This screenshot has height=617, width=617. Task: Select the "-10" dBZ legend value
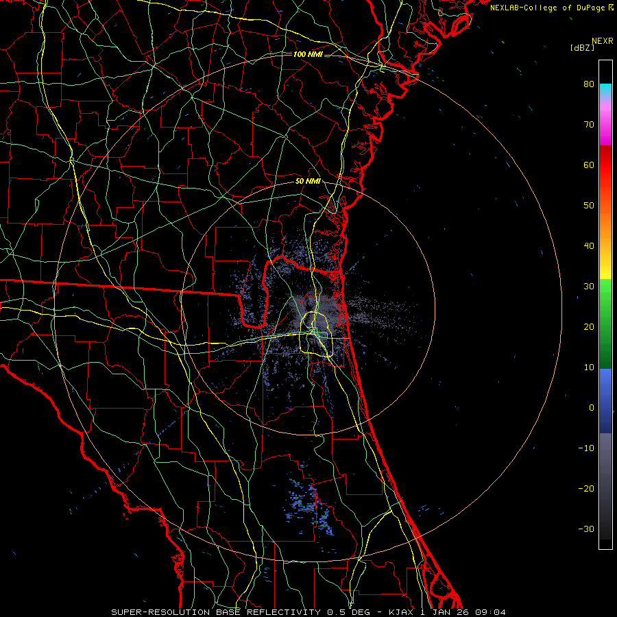[x=586, y=448]
